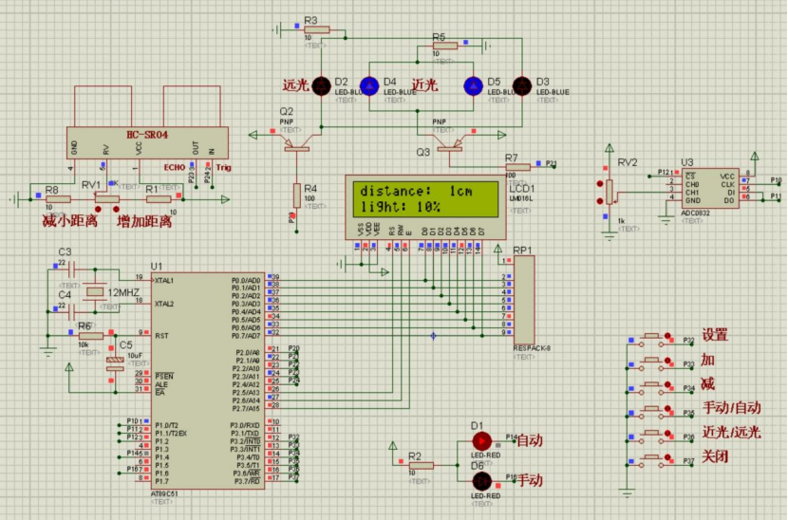Select resistor R3 symbol
Image resolution: width=788 pixels, height=520 pixels.
pos(317,30)
